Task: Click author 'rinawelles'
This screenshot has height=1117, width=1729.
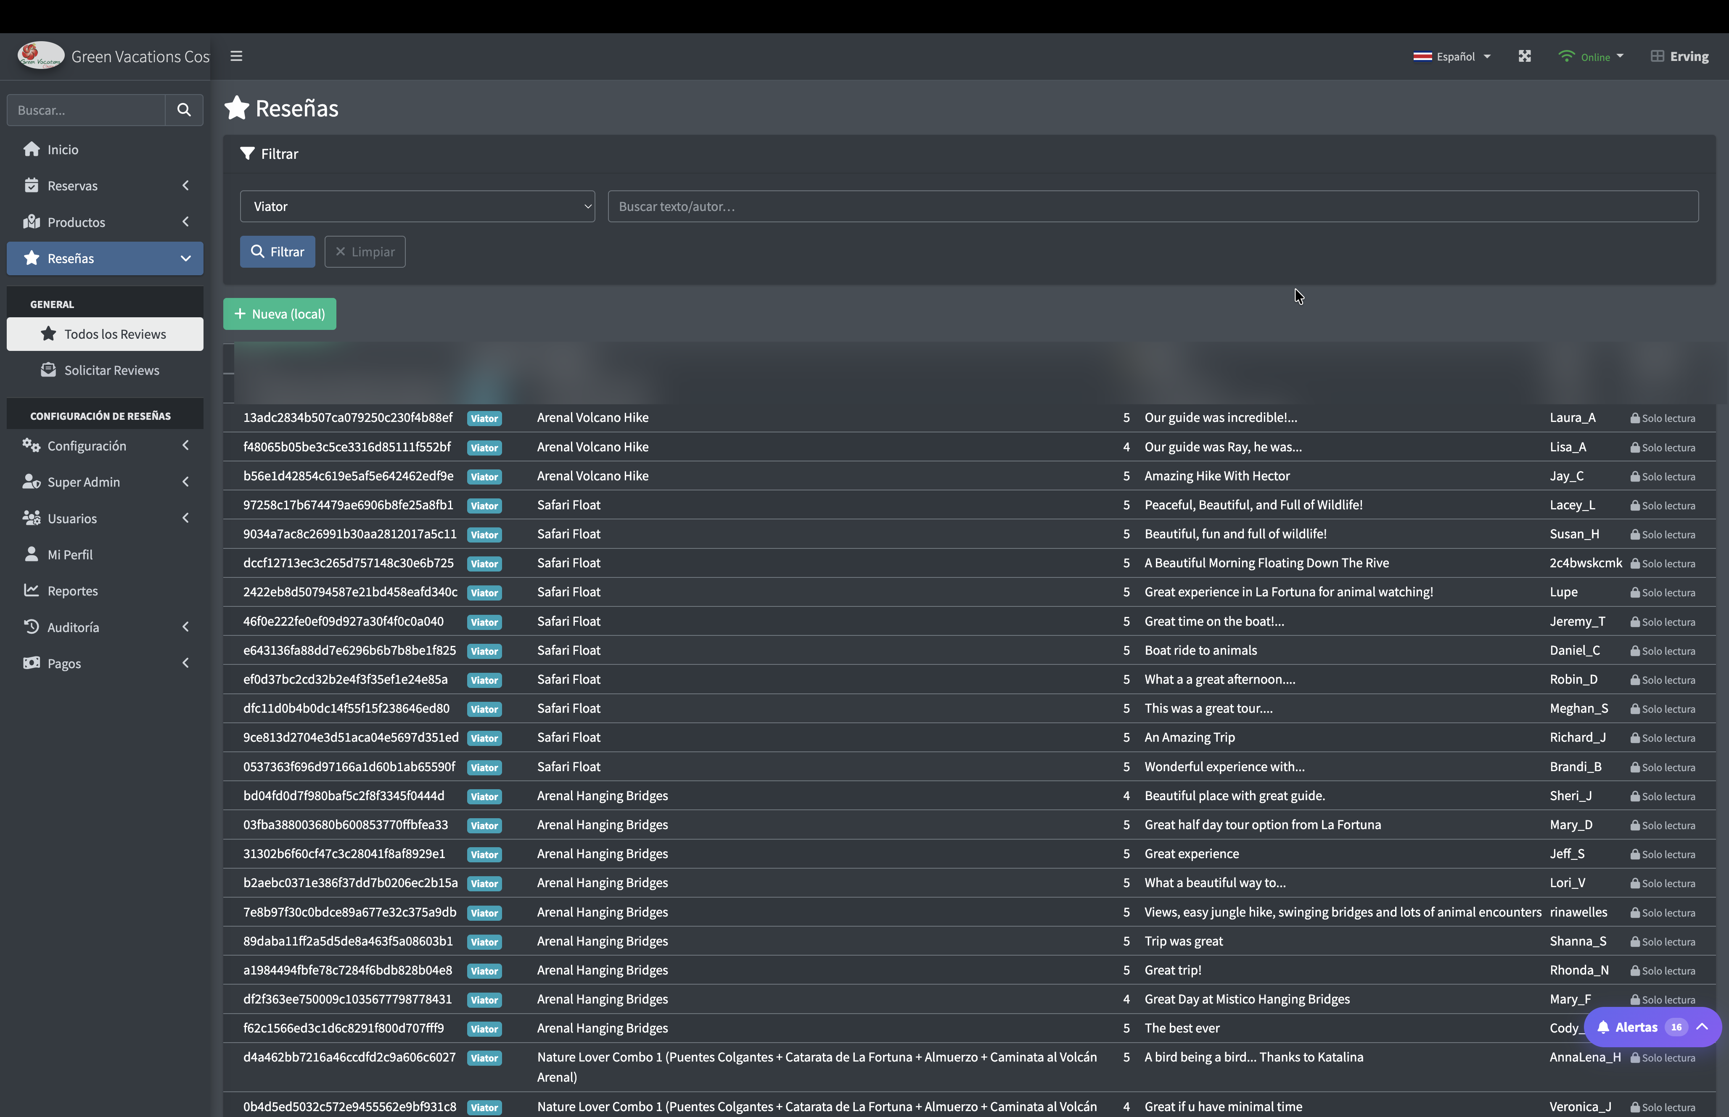Action: click(x=1578, y=912)
